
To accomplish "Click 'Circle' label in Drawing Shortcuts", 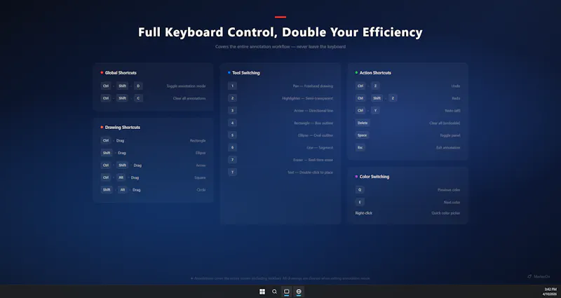I will point(201,190).
